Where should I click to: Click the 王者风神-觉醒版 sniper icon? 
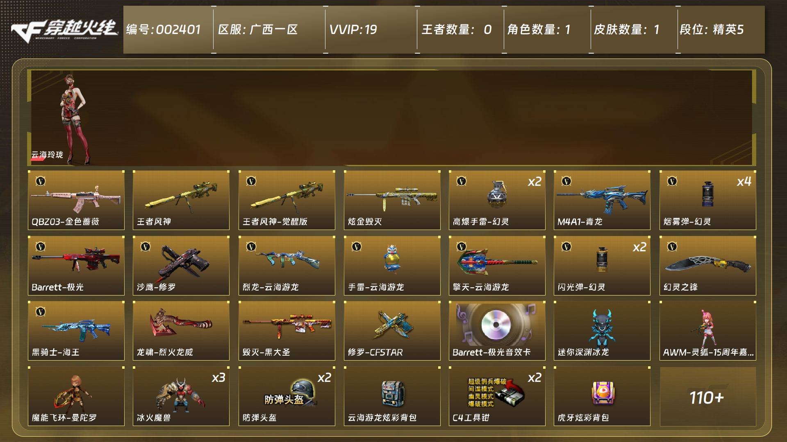287,196
